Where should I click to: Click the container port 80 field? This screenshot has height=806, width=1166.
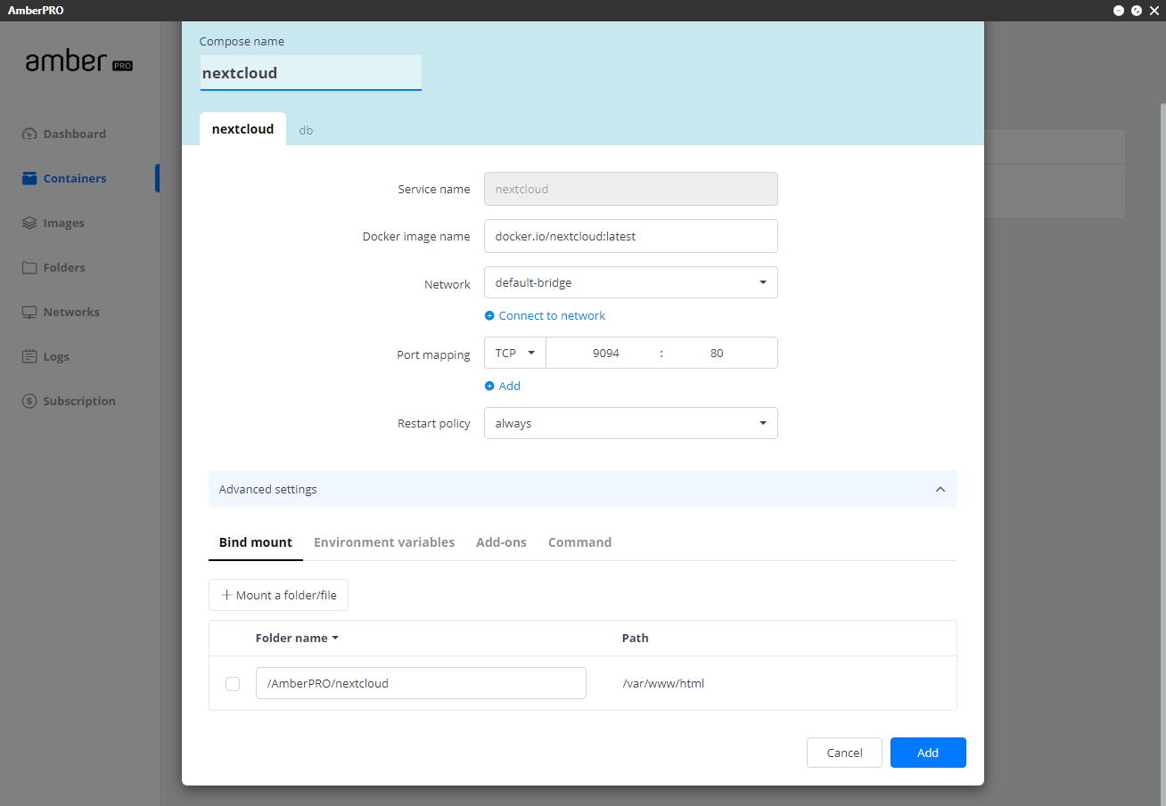[x=717, y=353]
